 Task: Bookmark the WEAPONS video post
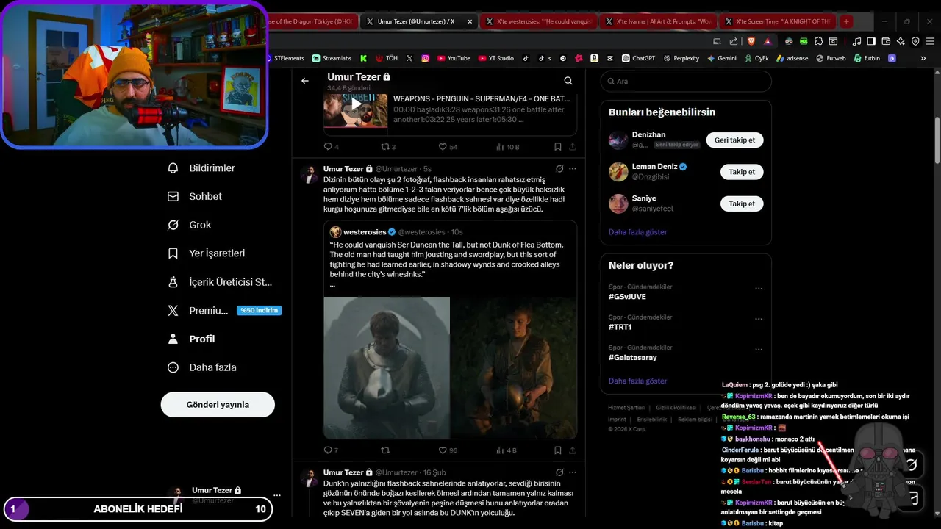[558, 147]
